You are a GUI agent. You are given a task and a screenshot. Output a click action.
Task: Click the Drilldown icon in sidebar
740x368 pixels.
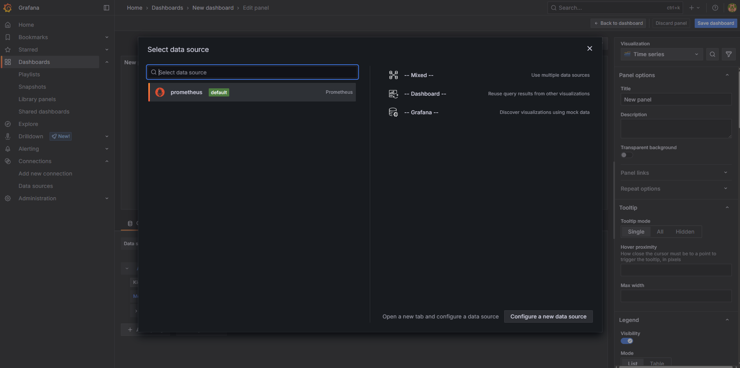[8, 136]
